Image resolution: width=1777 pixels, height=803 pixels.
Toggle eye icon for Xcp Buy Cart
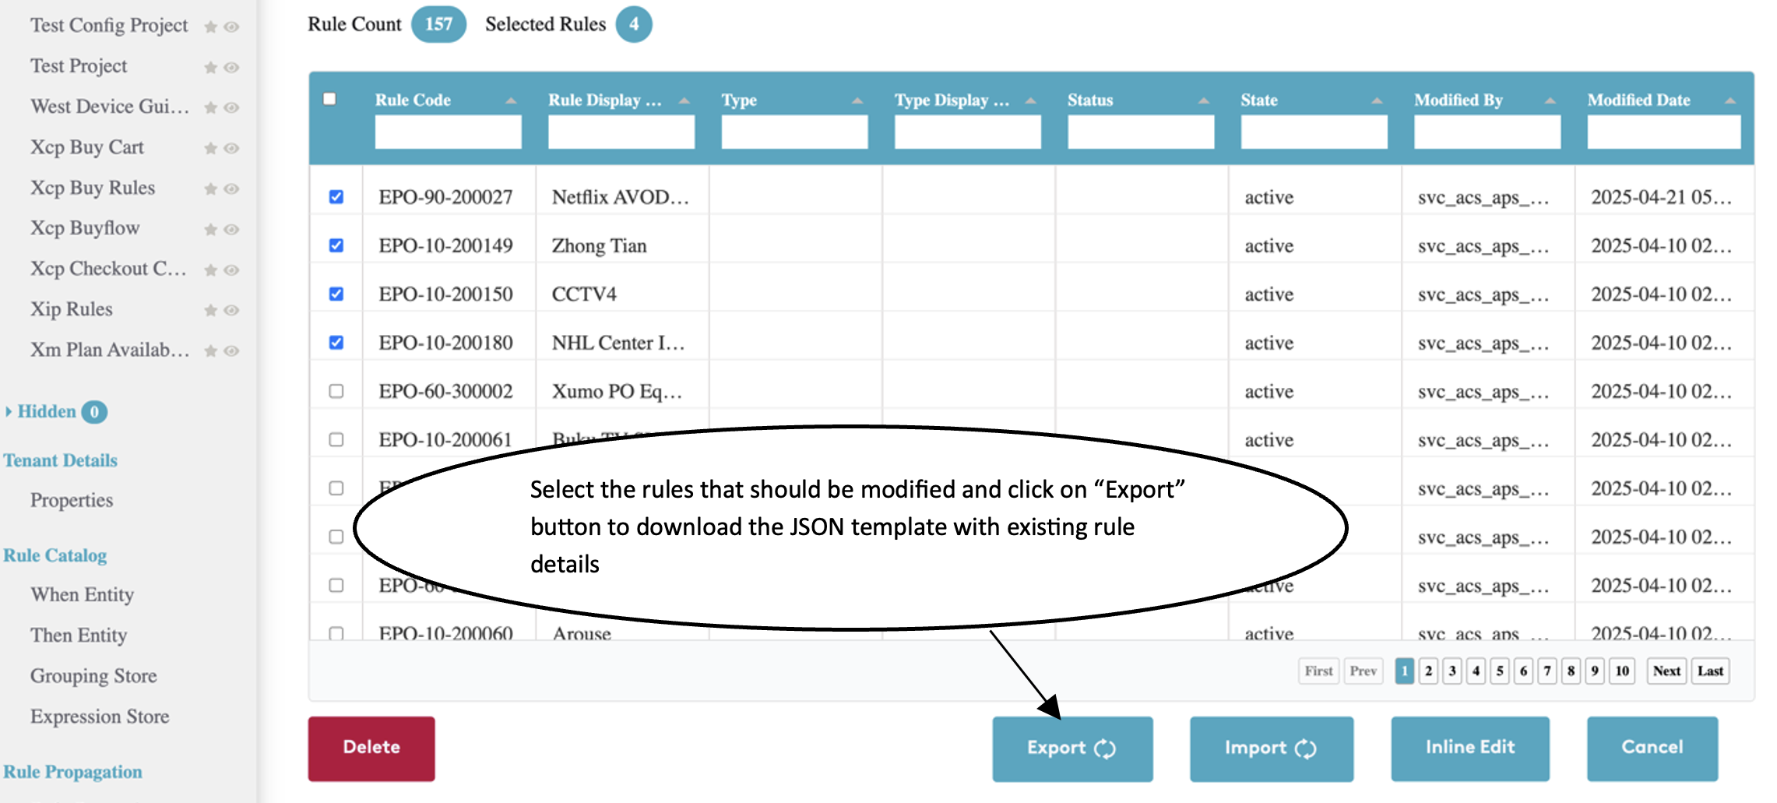pyautogui.click(x=231, y=148)
